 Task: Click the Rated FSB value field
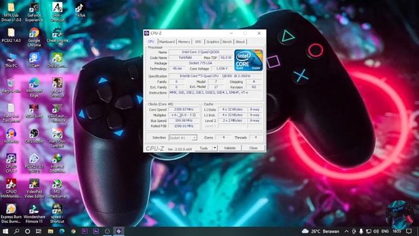[x=184, y=126]
